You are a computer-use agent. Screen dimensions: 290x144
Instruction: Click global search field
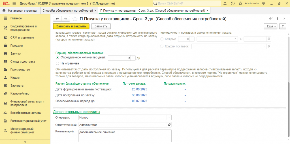pyautogui.click(x=187, y=3)
